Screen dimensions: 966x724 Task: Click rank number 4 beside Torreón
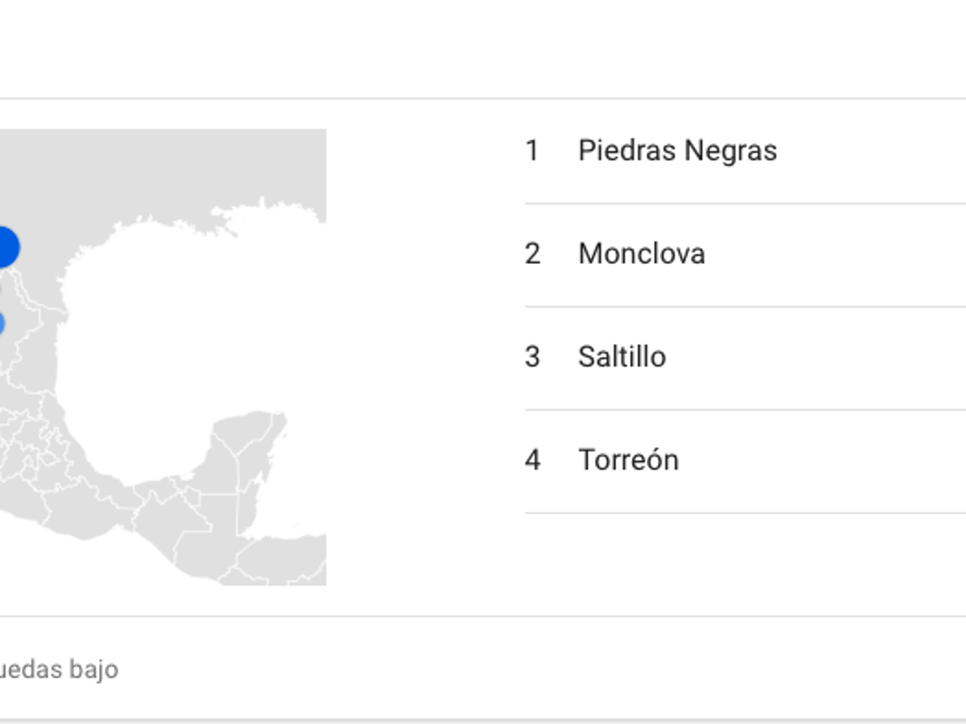(533, 459)
